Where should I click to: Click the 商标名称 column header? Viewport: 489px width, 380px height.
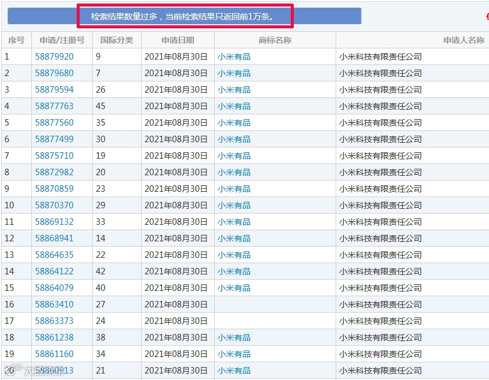pos(275,40)
